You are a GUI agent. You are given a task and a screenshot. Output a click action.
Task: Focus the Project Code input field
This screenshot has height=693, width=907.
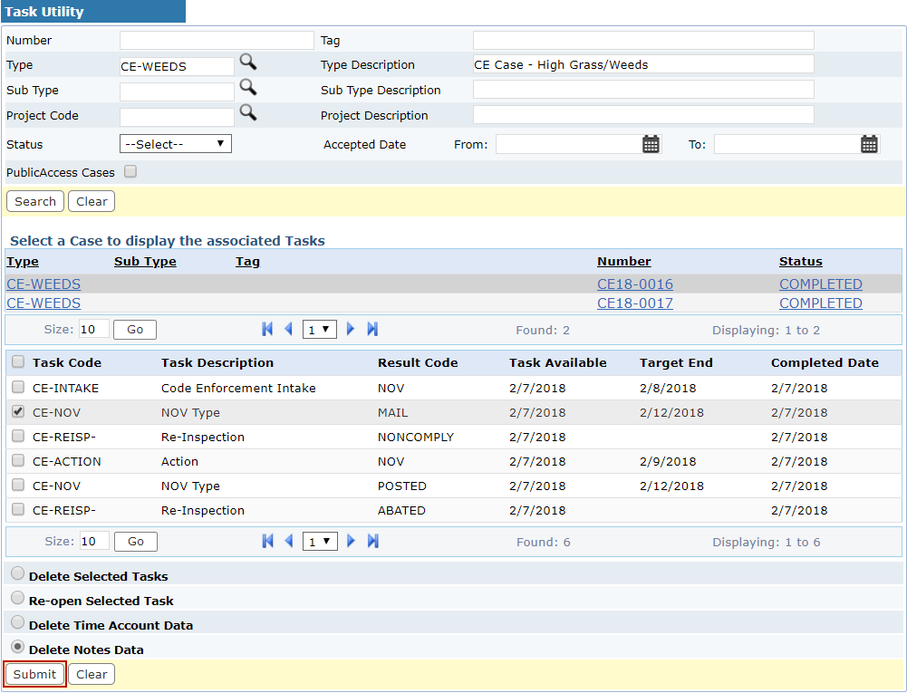pos(177,117)
